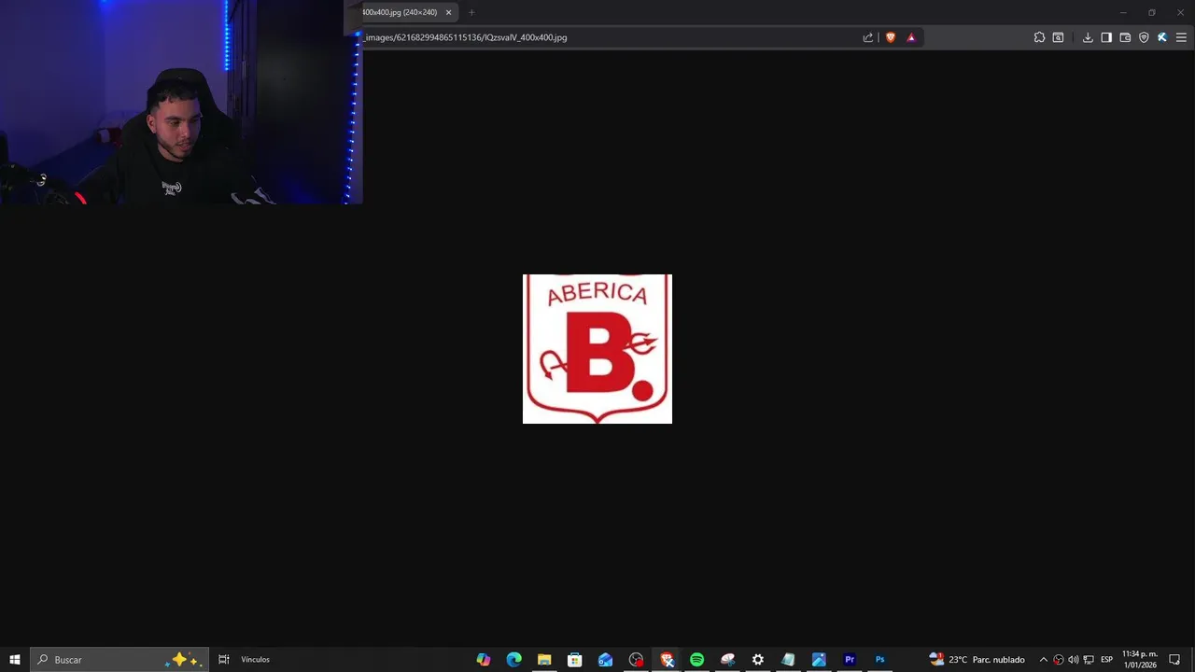Open the browser hamburger main menu
The width and height of the screenshot is (1195, 672).
click(1181, 37)
